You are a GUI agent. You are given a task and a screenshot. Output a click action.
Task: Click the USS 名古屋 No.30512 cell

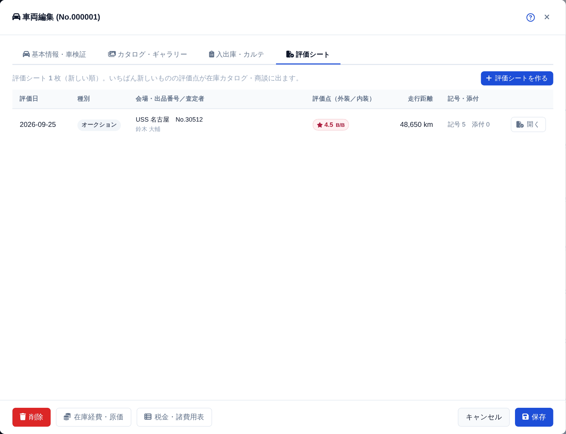pyautogui.click(x=169, y=120)
